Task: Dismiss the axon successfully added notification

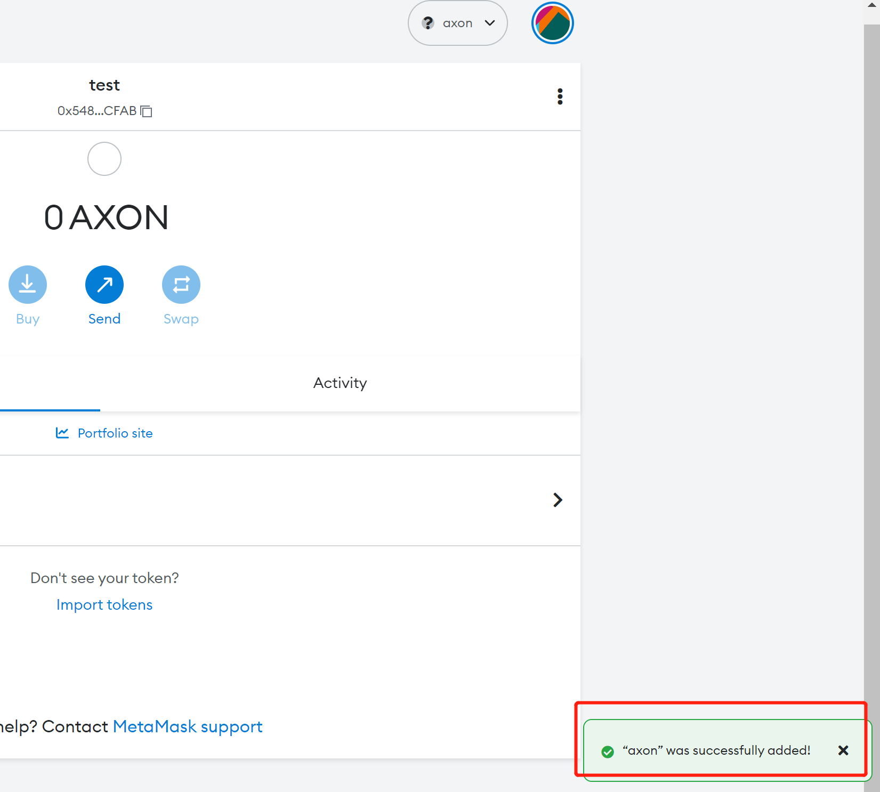Action: (x=843, y=750)
